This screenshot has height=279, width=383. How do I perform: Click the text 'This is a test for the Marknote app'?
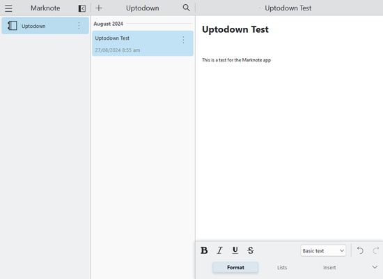(237, 60)
